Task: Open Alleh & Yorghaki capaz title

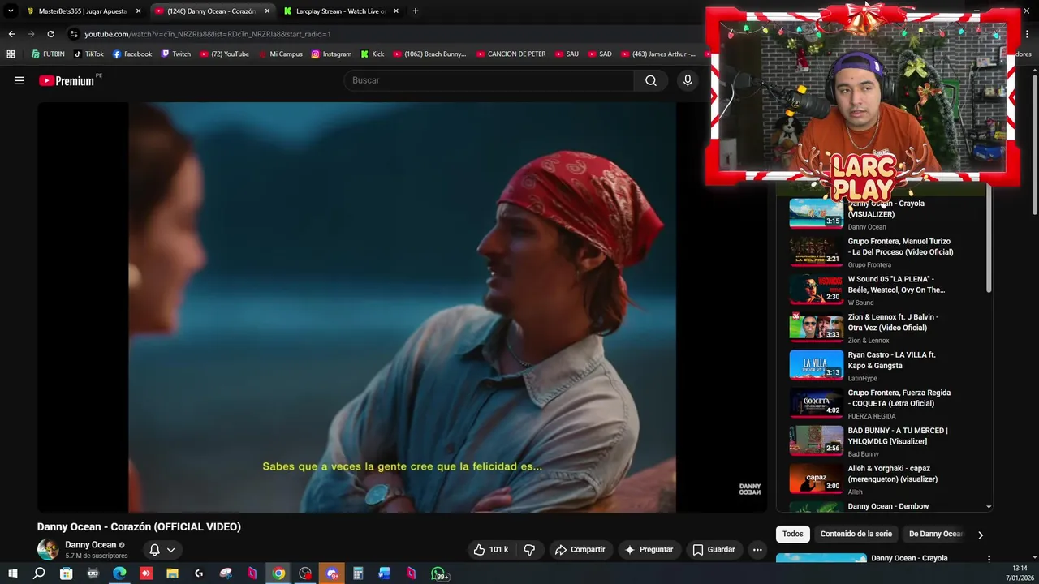Action: [x=892, y=474]
